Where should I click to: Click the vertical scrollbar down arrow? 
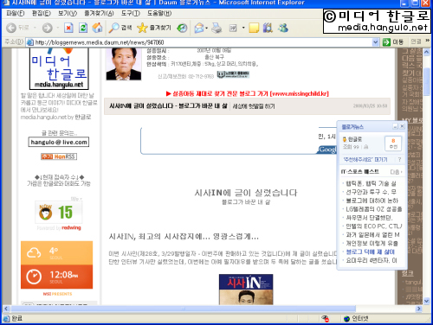point(427,301)
